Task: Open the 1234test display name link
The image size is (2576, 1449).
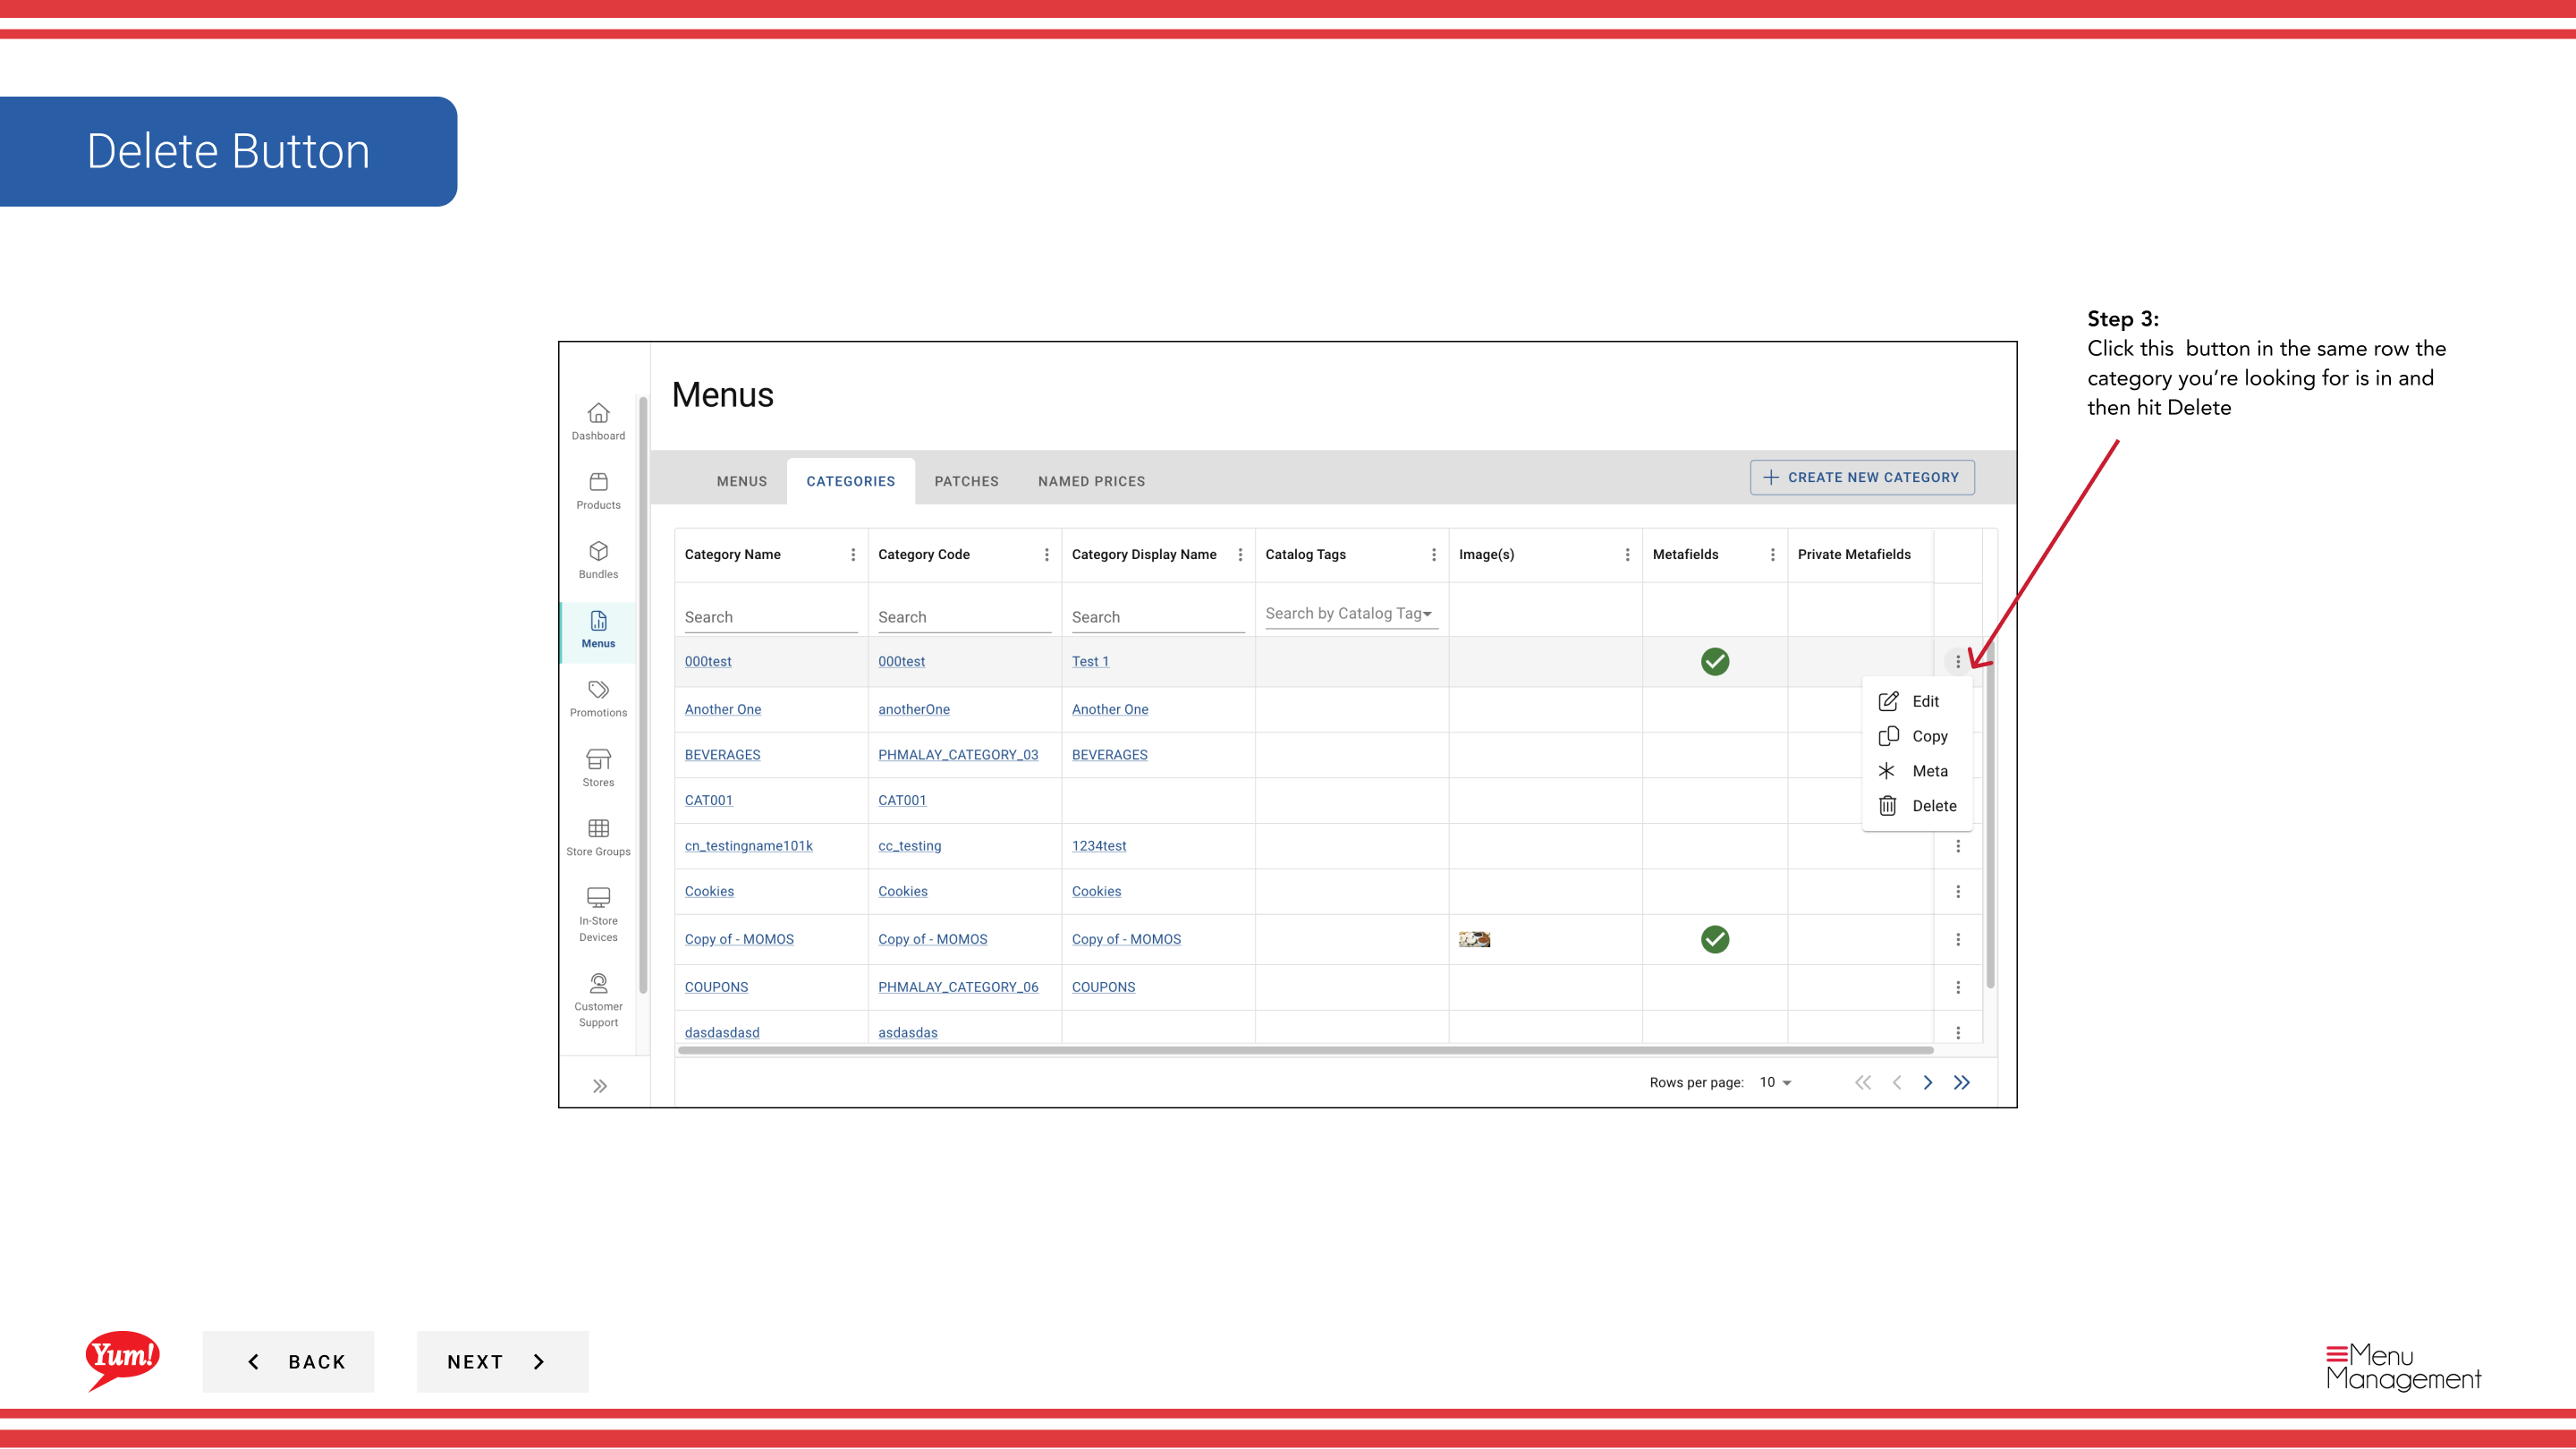Action: 1098,846
